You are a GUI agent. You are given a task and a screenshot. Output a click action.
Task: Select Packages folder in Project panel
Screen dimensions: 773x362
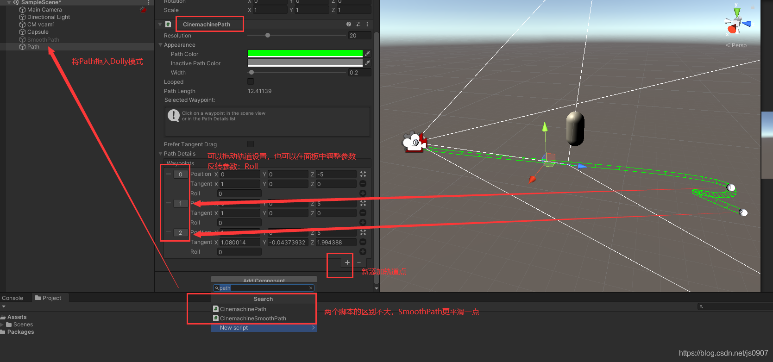tap(20, 332)
